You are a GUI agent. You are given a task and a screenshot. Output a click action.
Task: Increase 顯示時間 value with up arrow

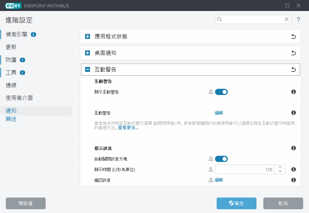coord(280,167)
